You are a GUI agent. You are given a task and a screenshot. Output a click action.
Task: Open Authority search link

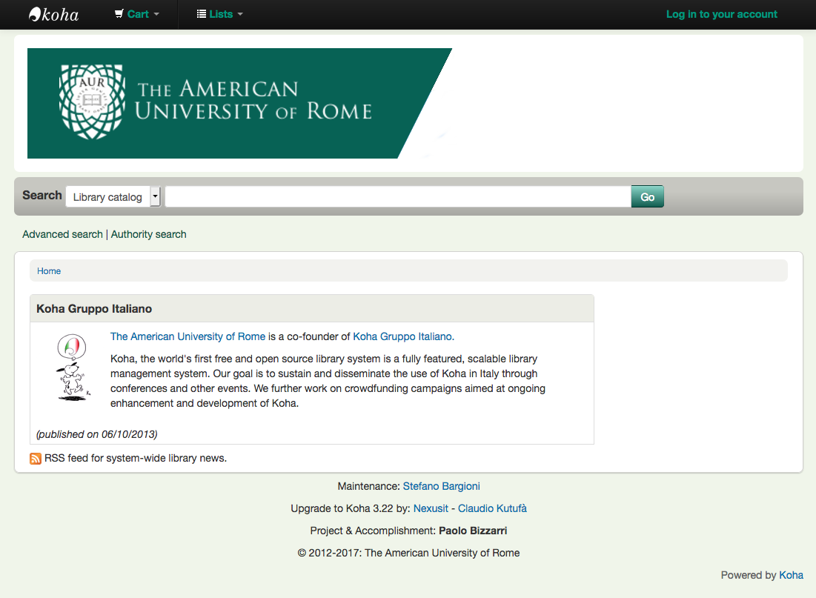click(x=148, y=234)
